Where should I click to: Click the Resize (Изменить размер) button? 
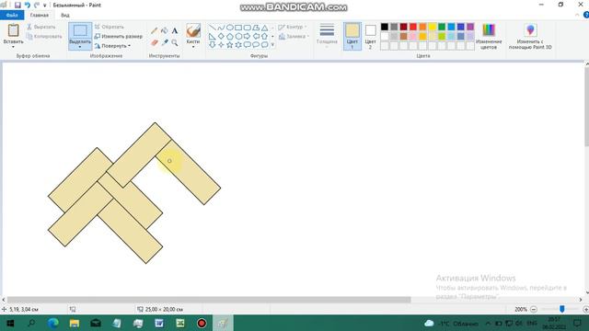coord(119,37)
